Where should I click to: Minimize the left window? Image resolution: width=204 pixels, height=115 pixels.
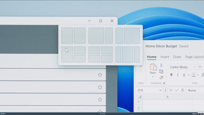click(89, 21)
